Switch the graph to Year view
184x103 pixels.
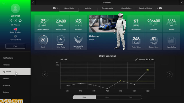coord(130,97)
